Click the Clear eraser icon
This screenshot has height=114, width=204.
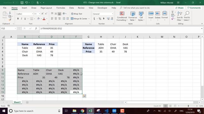click(173, 19)
